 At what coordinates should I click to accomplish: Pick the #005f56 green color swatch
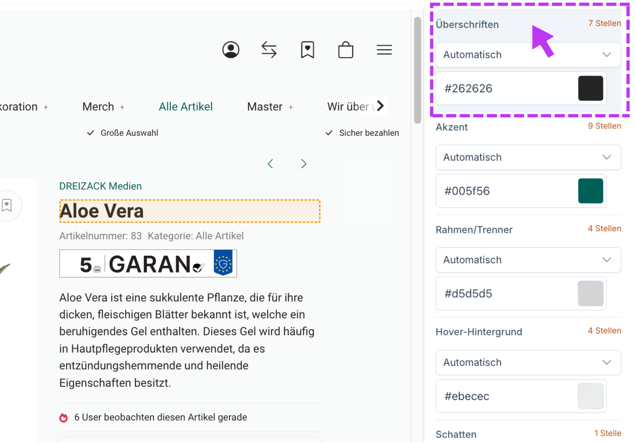591,191
